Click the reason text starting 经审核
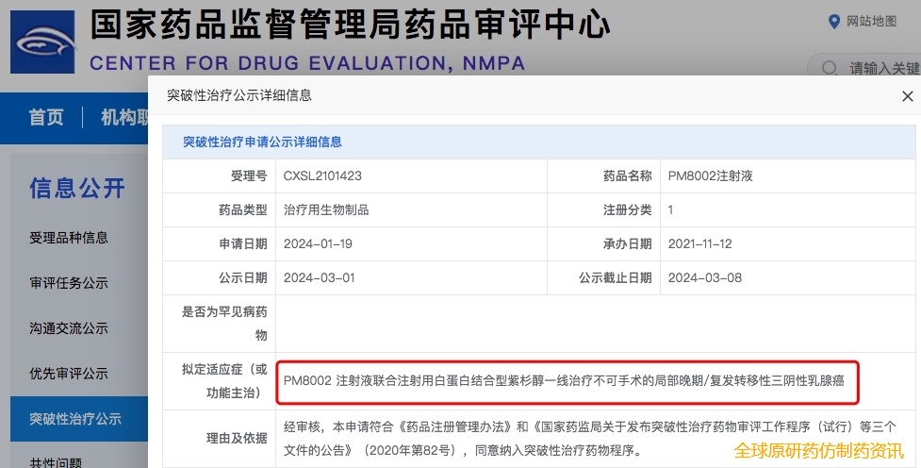This screenshot has width=921, height=468. point(590,439)
